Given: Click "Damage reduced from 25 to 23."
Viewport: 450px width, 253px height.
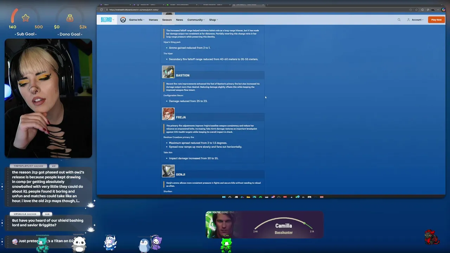Looking at the screenshot, I should [x=188, y=101].
